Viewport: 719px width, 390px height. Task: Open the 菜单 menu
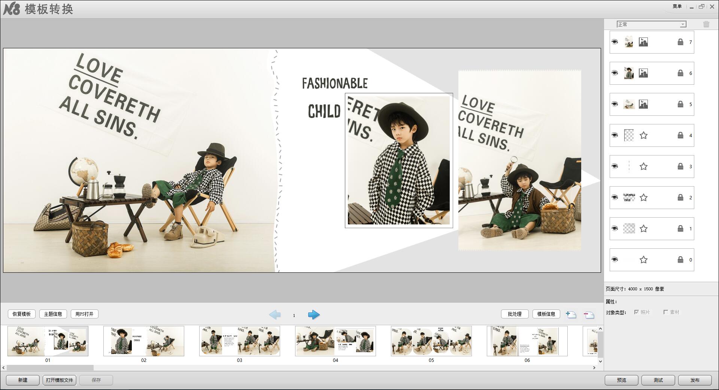[x=677, y=6]
